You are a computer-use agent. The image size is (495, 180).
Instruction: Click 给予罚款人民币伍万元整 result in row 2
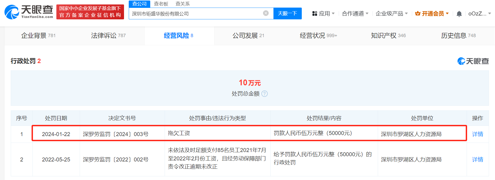323,158
